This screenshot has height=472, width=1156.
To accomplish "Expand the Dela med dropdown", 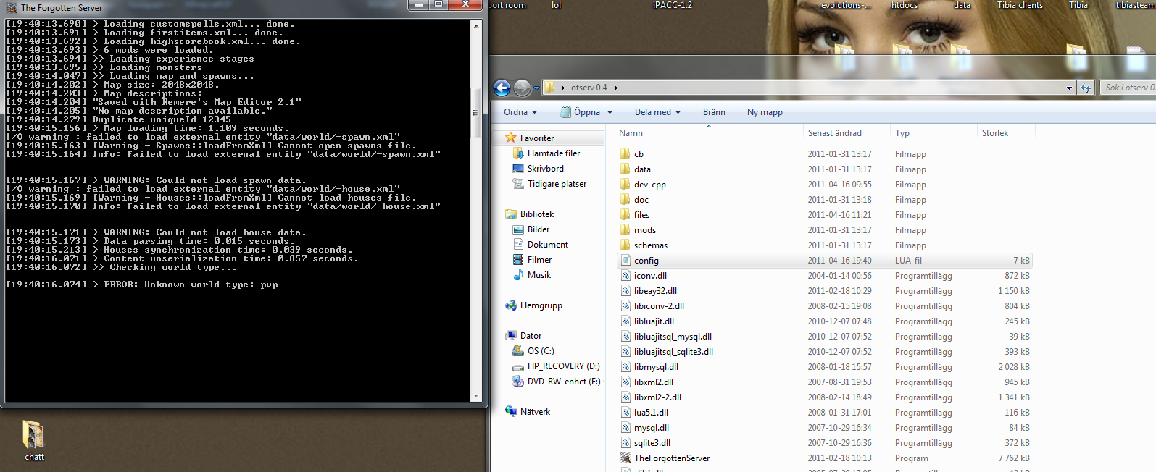I will point(657,112).
